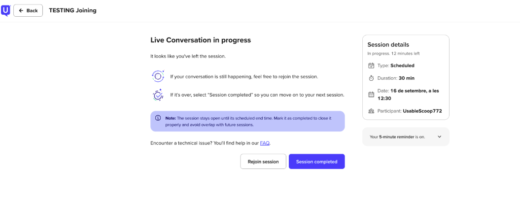Viewport: 520px width, 199px height.
Task: Click the Rejoin session button
Action: [263, 162]
